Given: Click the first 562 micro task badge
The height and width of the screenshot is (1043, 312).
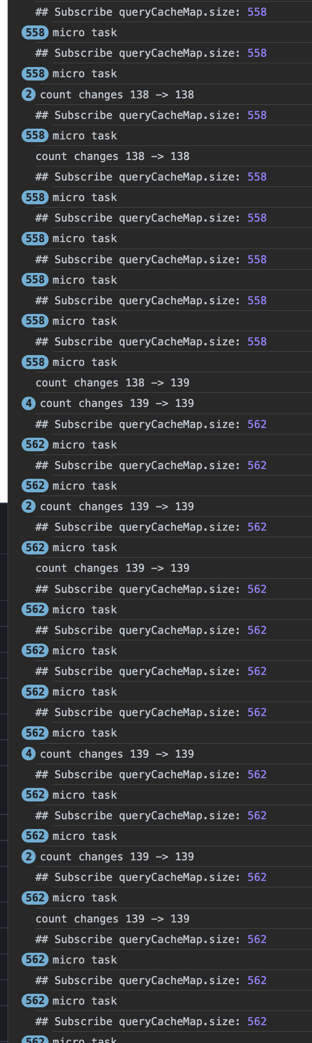Looking at the screenshot, I should 35,445.
